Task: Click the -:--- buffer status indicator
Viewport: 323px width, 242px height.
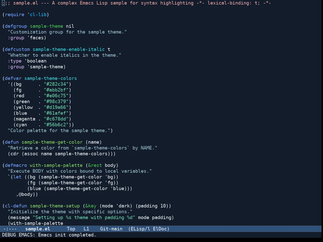Action: [10, 229]
